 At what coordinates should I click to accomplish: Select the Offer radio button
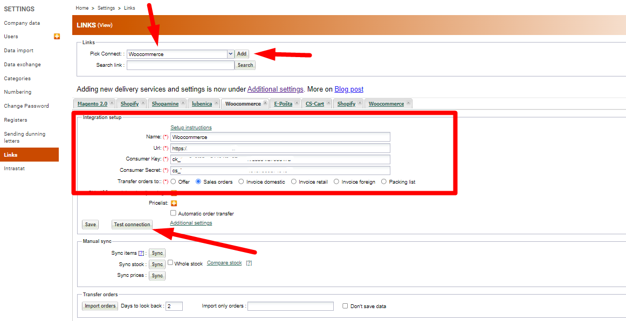point(173,182)
